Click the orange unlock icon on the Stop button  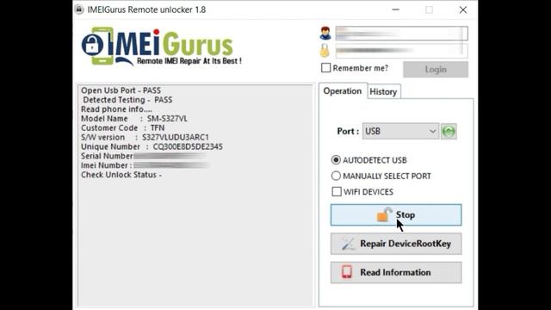[x=384, y=214]
